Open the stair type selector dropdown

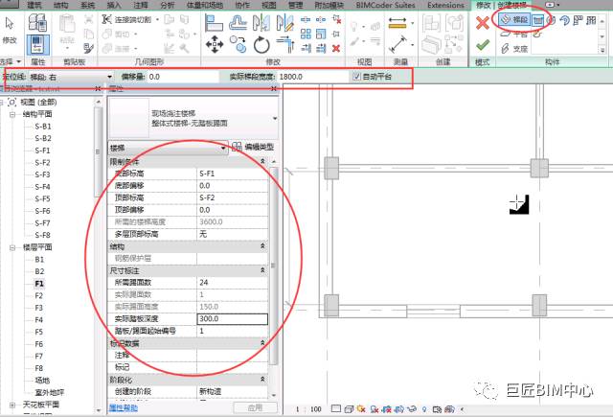coord(275,118)
